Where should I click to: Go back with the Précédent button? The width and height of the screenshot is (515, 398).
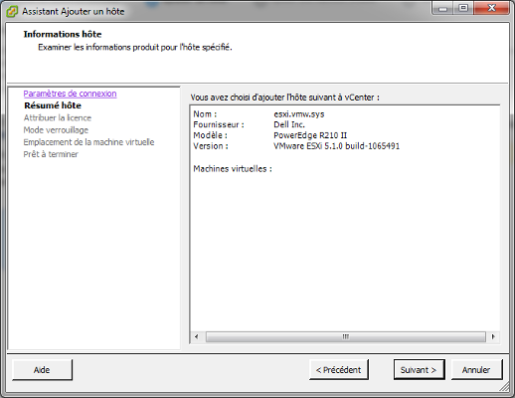pos(338,370)
